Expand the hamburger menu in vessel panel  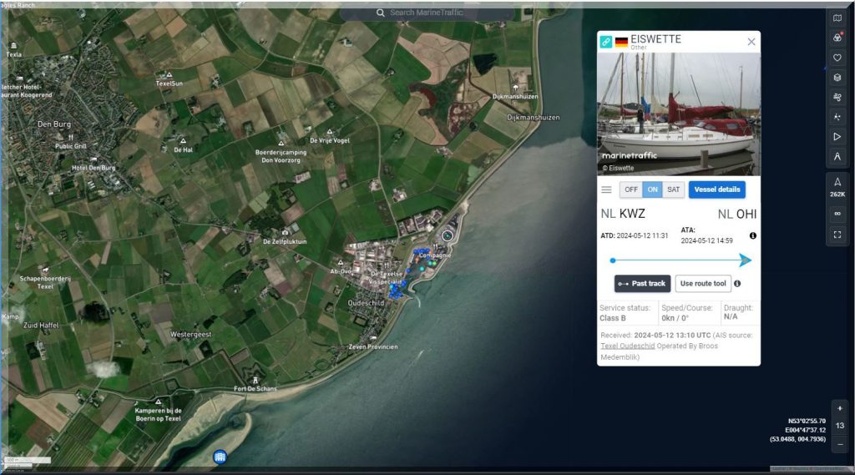click(607, 189)
